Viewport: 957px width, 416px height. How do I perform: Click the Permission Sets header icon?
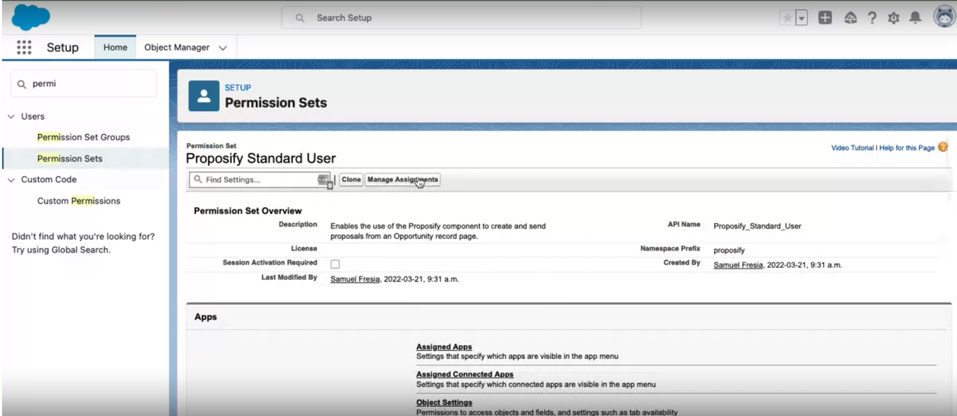click(204, 95)
